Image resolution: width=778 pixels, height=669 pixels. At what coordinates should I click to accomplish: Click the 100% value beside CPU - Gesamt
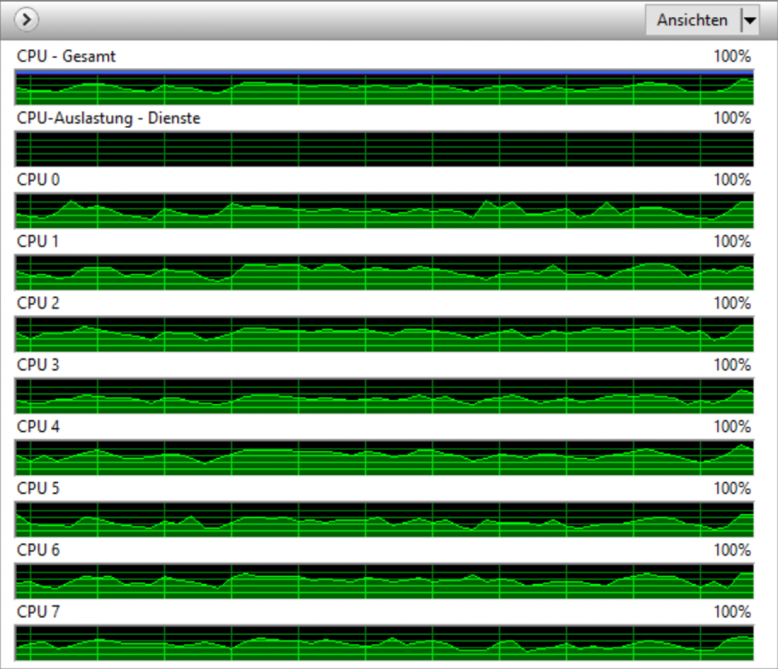point(732,56)
